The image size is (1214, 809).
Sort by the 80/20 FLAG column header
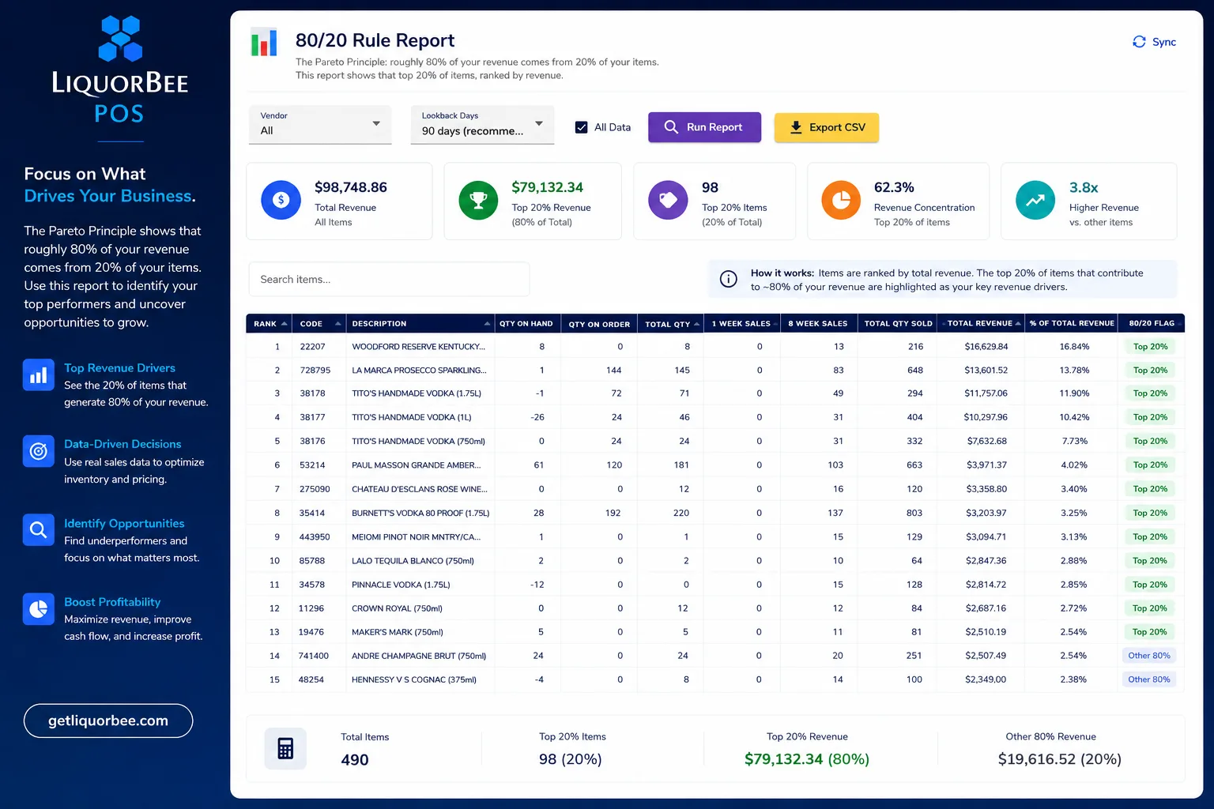1151,324
